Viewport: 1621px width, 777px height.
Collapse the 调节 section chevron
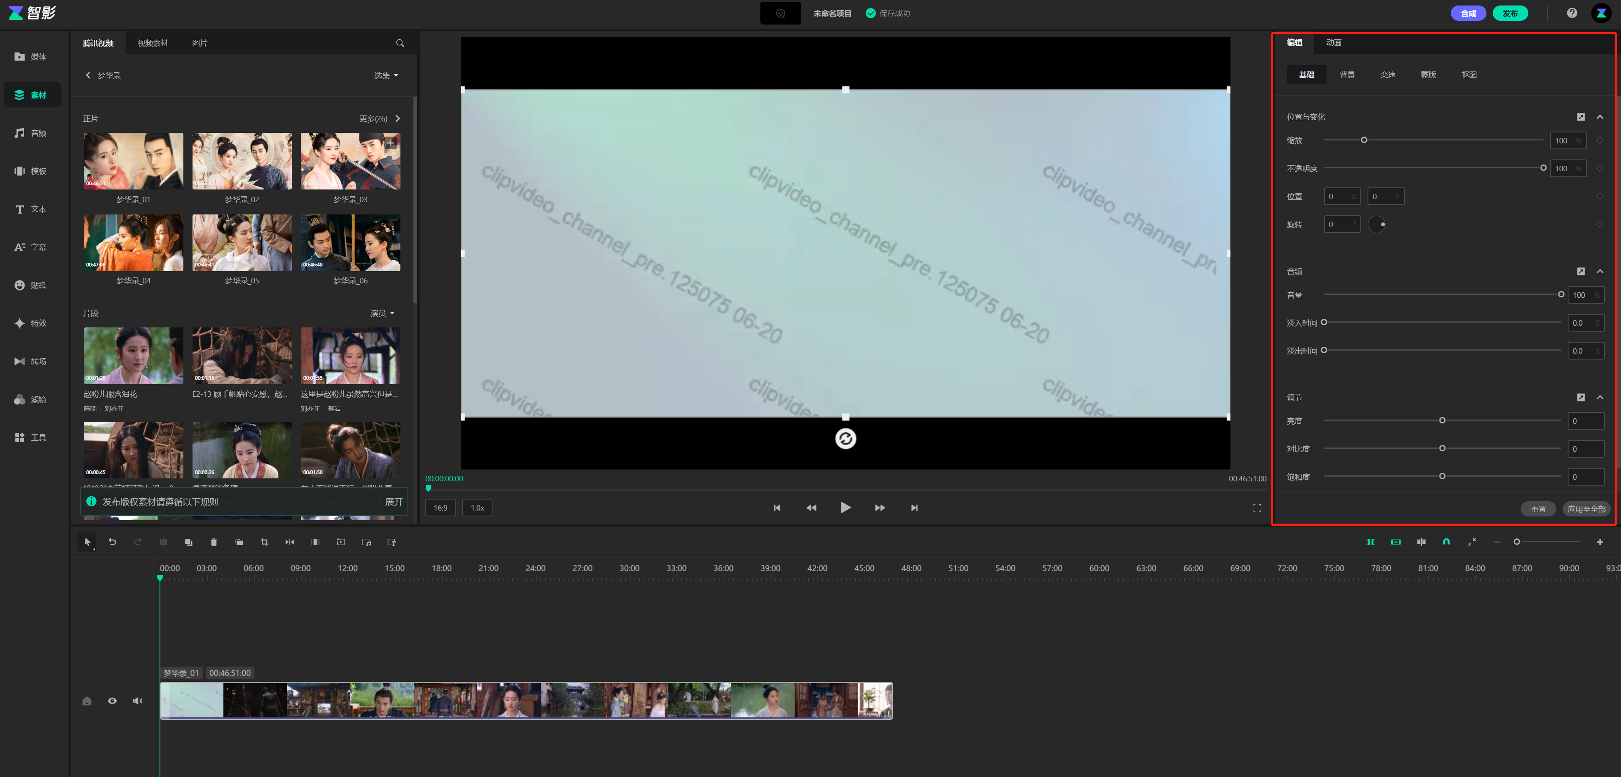click(1599, 397)
